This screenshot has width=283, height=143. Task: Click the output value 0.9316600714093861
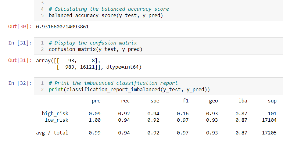click(x=62, y=27)
